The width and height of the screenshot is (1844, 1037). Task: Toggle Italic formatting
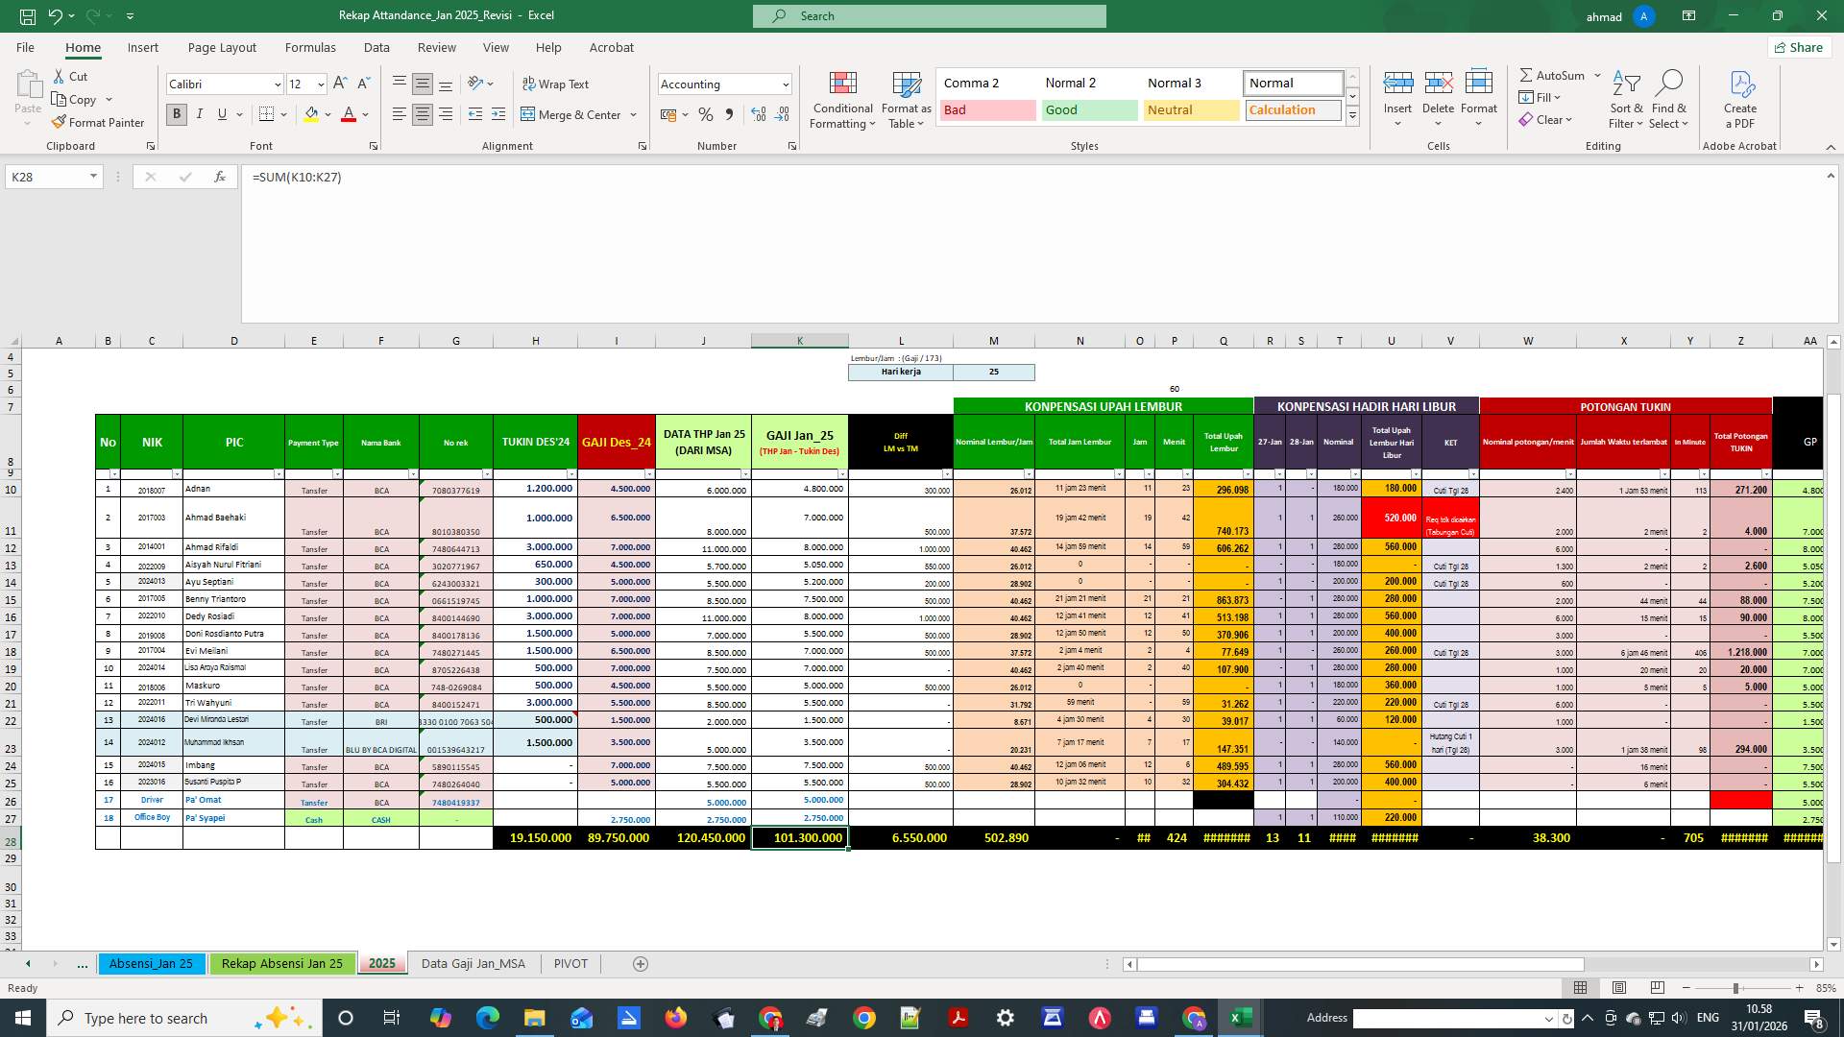point(200,114)
